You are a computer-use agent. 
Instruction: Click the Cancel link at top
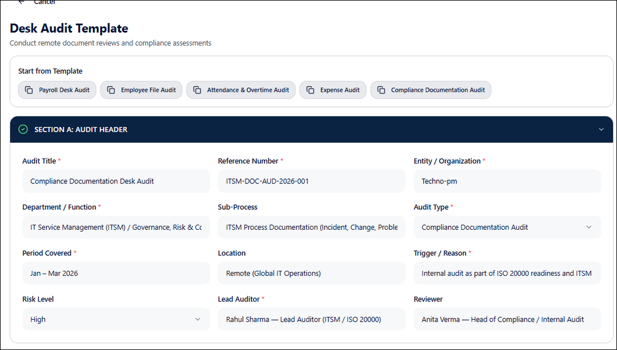45,2
